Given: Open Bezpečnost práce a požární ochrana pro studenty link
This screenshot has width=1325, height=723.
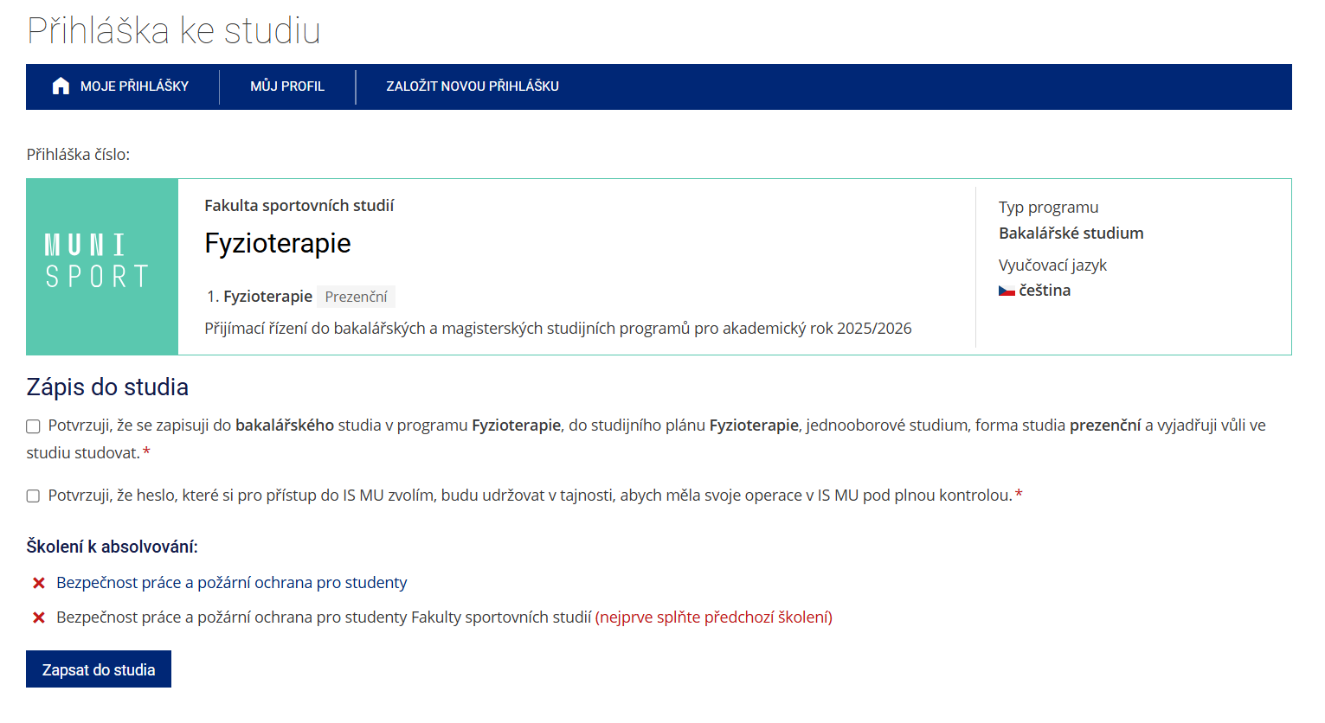Looking at the screenshot, I should click(231, 583).
